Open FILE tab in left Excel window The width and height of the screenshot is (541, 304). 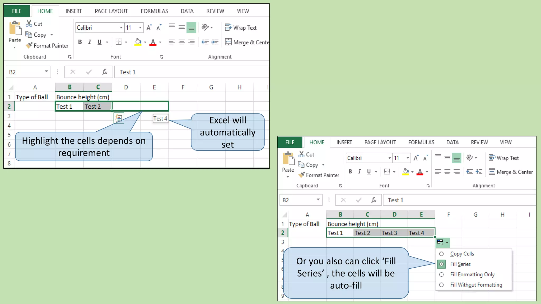(x=17, y=11)
